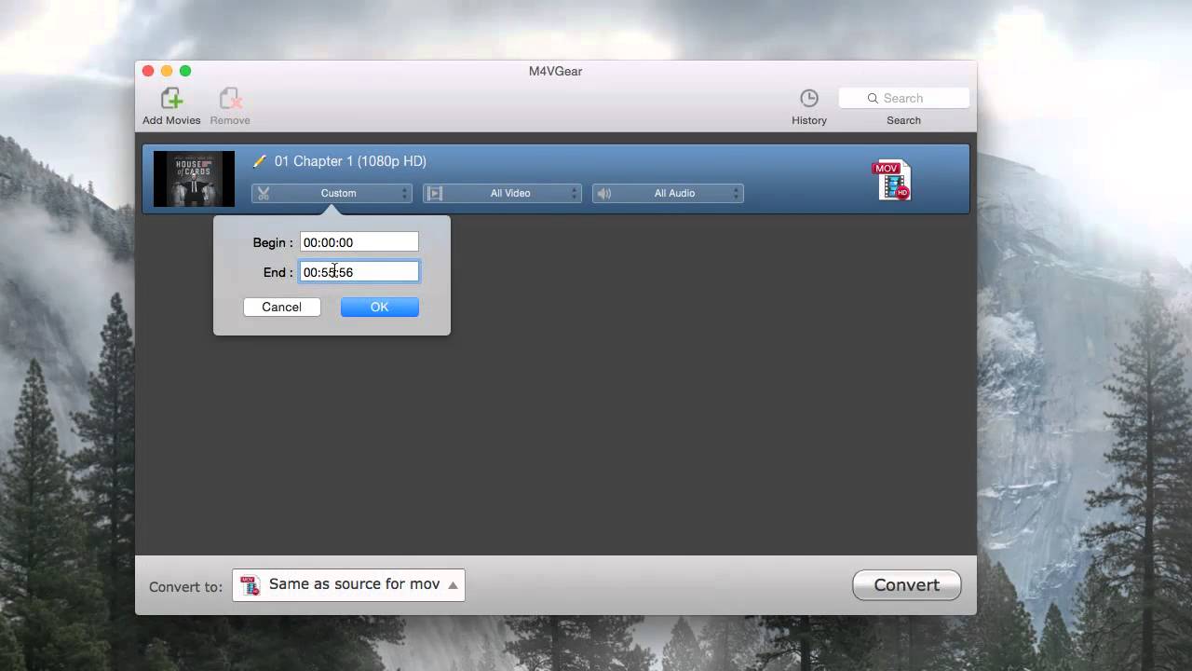Open the All Video dropdown
This screenshot has height=671, width=1192.
point(502,193)
